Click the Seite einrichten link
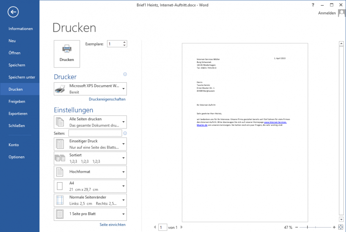This screenshot has width=346, height=232. (112, 224)
